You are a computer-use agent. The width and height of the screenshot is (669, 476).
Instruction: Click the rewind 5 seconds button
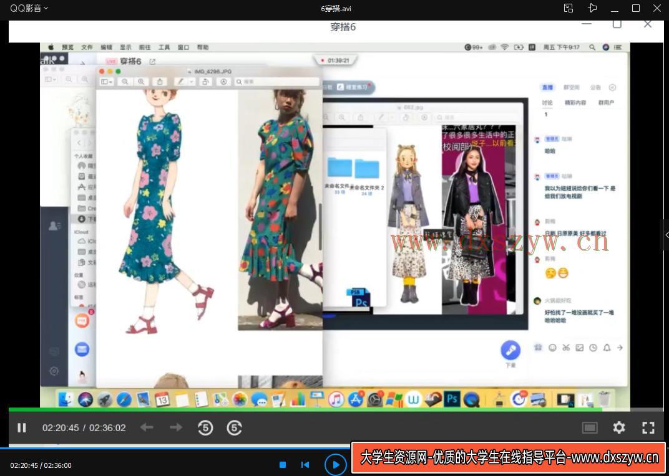(x=205, y=428)
